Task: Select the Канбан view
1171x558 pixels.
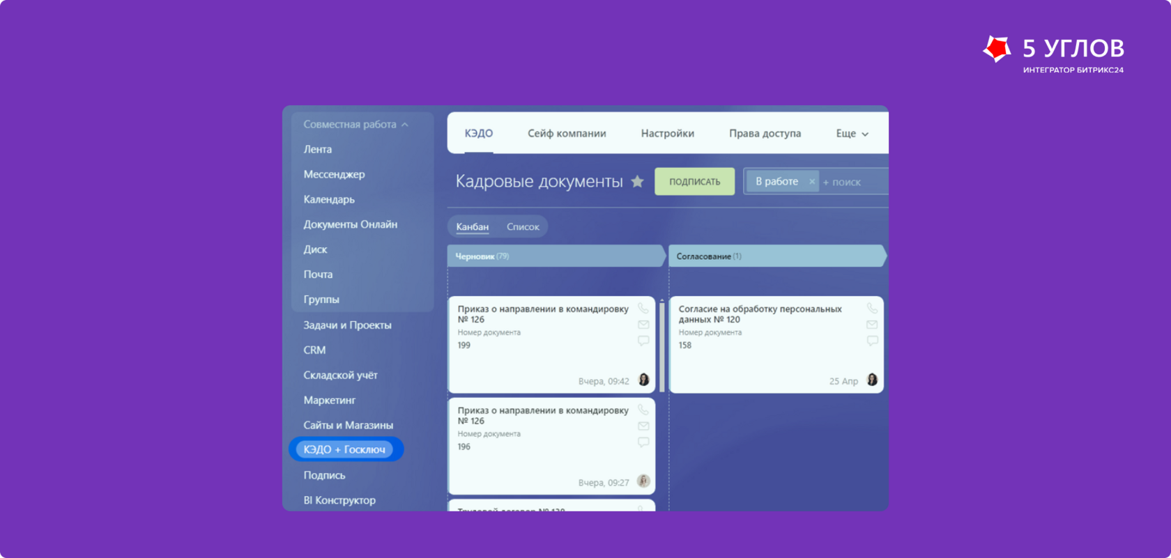Action: tap(473, 226)
